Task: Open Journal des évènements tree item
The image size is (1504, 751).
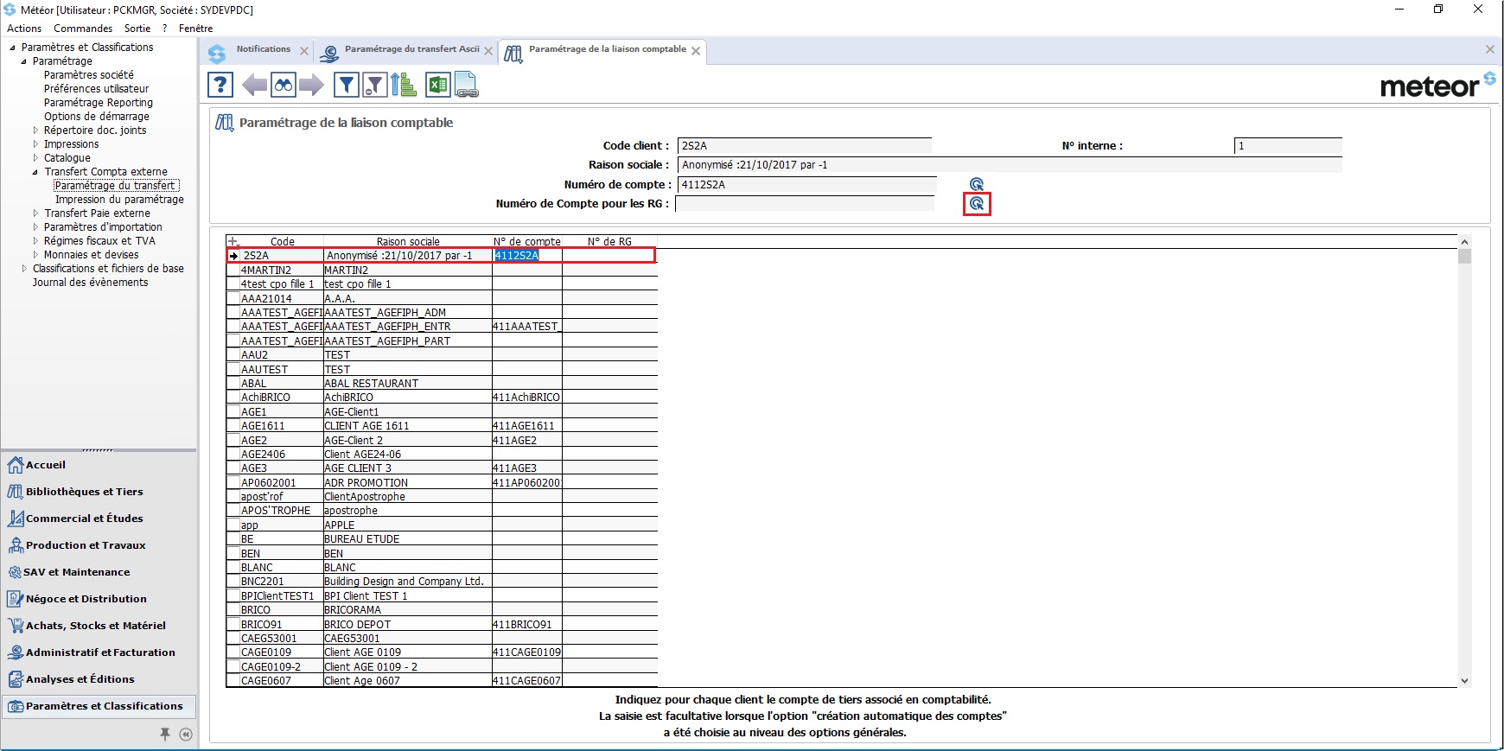Action: point(90,283)
